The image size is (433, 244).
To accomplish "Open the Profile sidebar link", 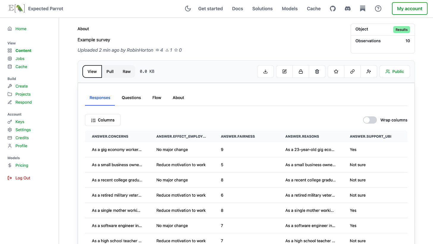I will pos(21,146).
